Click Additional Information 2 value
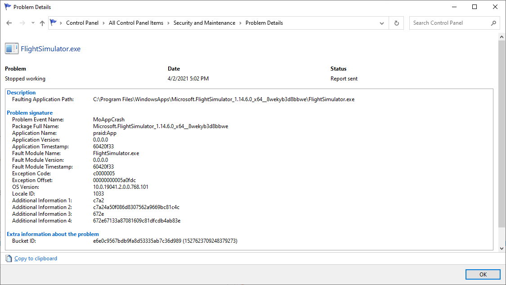506x285 pixels. tap(136, 207)
